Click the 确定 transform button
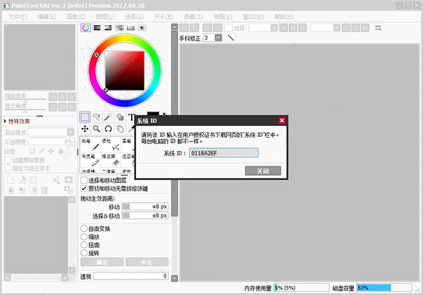This screenshot has height=295, width=423. coord(102,262)
